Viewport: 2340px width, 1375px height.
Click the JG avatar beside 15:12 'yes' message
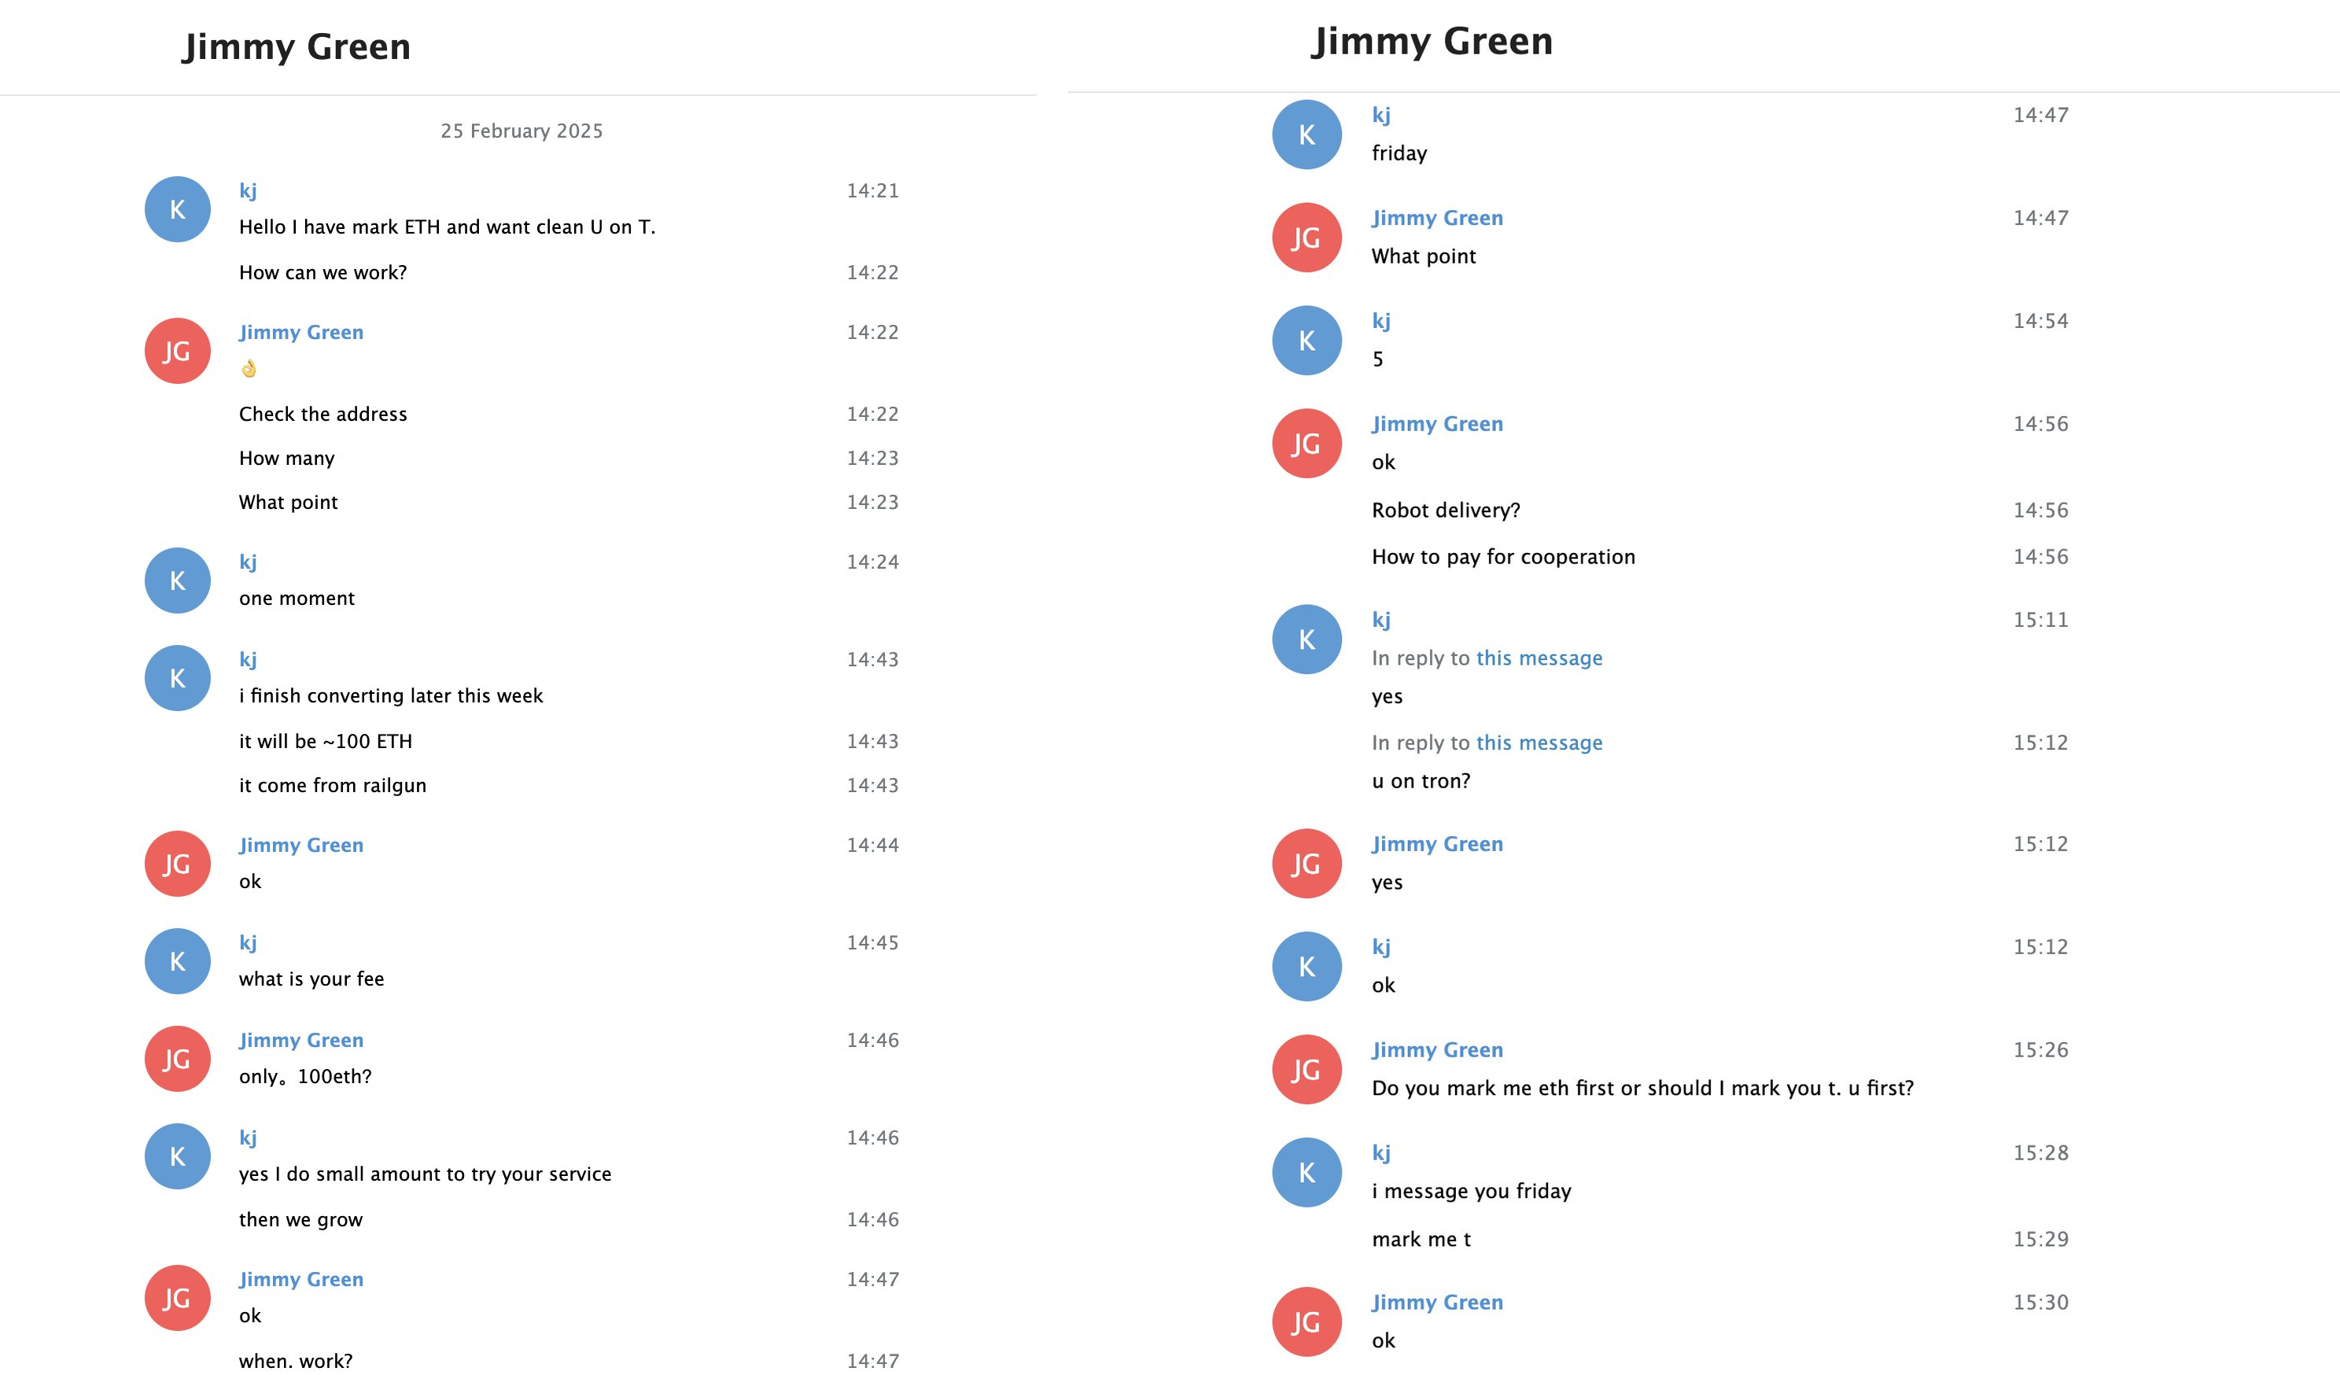(1306, 864)
